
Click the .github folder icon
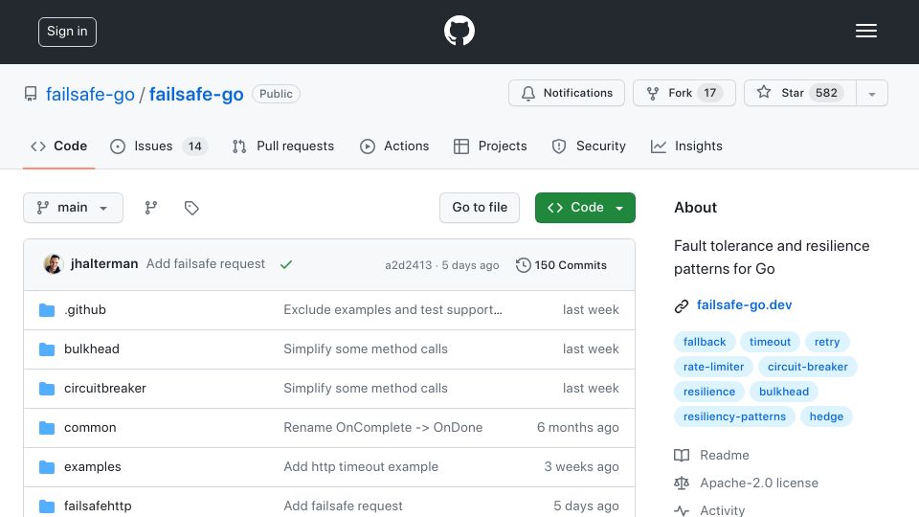47,309
